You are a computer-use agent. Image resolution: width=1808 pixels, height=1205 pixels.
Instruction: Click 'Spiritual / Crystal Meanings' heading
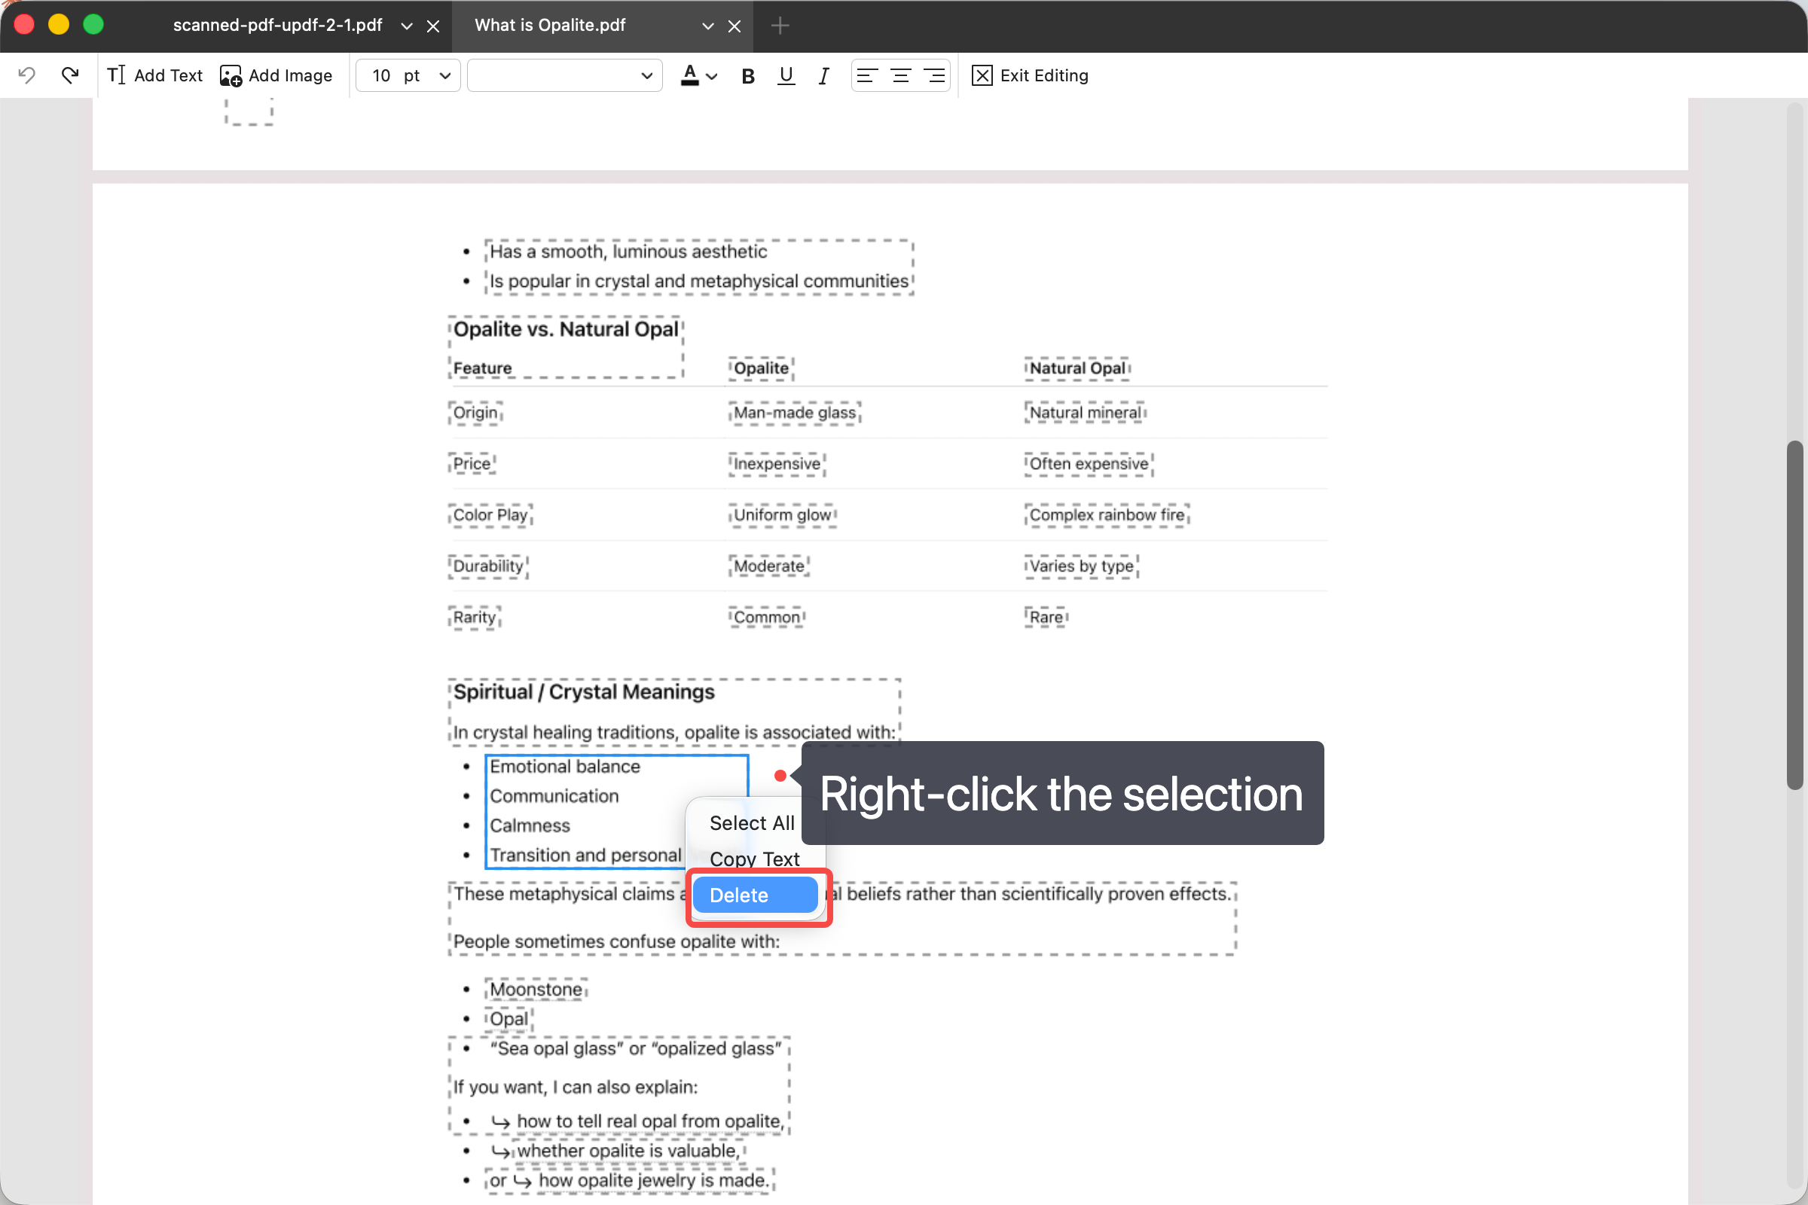pyautogui.click(x=583, y=691)
